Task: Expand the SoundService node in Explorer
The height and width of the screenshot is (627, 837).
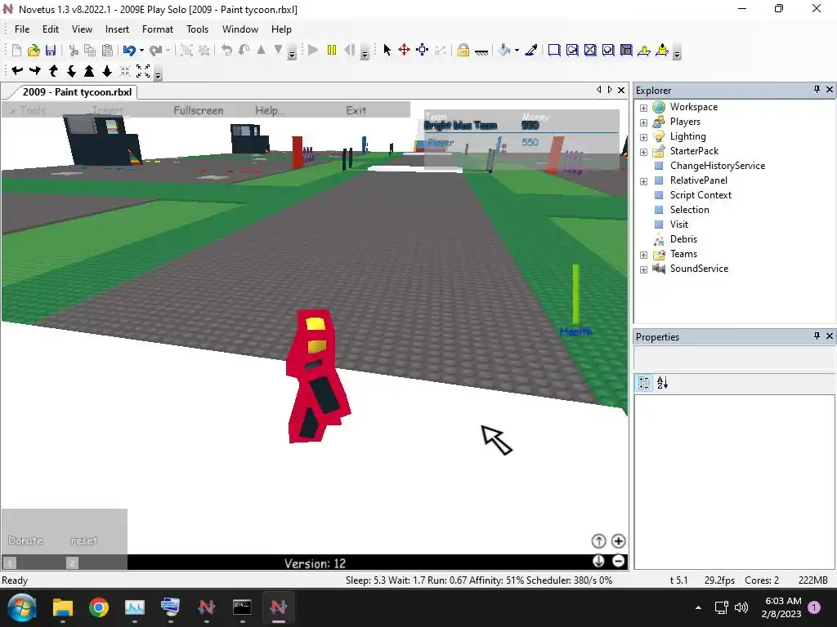Action: [644, 269]
